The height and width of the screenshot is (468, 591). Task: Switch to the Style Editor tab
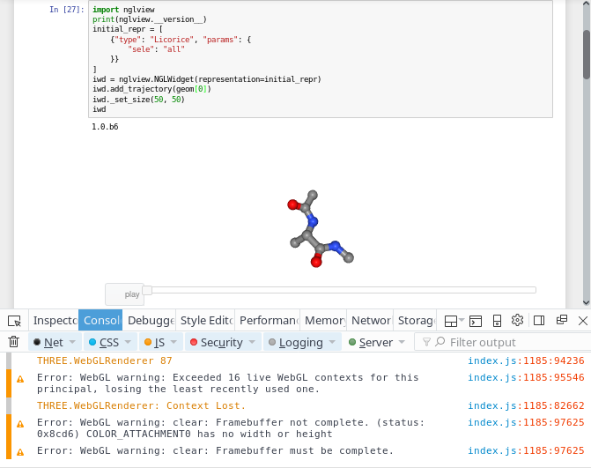tap(205, 320)
